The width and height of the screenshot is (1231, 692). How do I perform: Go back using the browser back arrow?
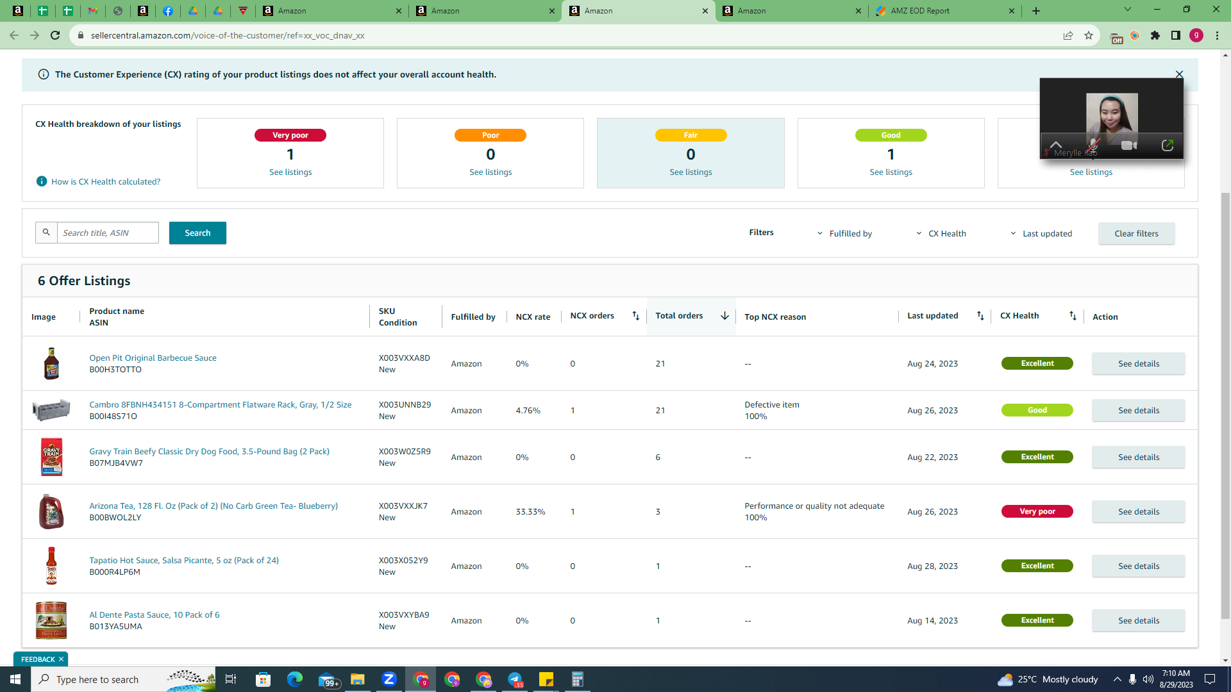14,35
